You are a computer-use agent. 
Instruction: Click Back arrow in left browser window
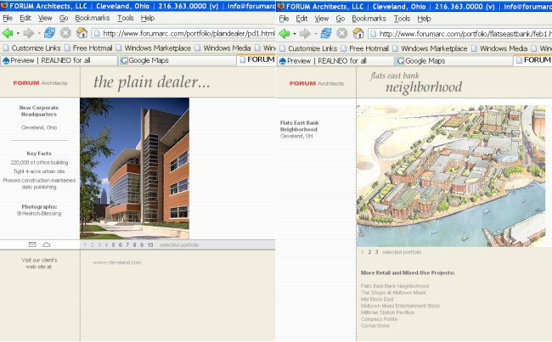pyautogui.click(x=8, y=33)
